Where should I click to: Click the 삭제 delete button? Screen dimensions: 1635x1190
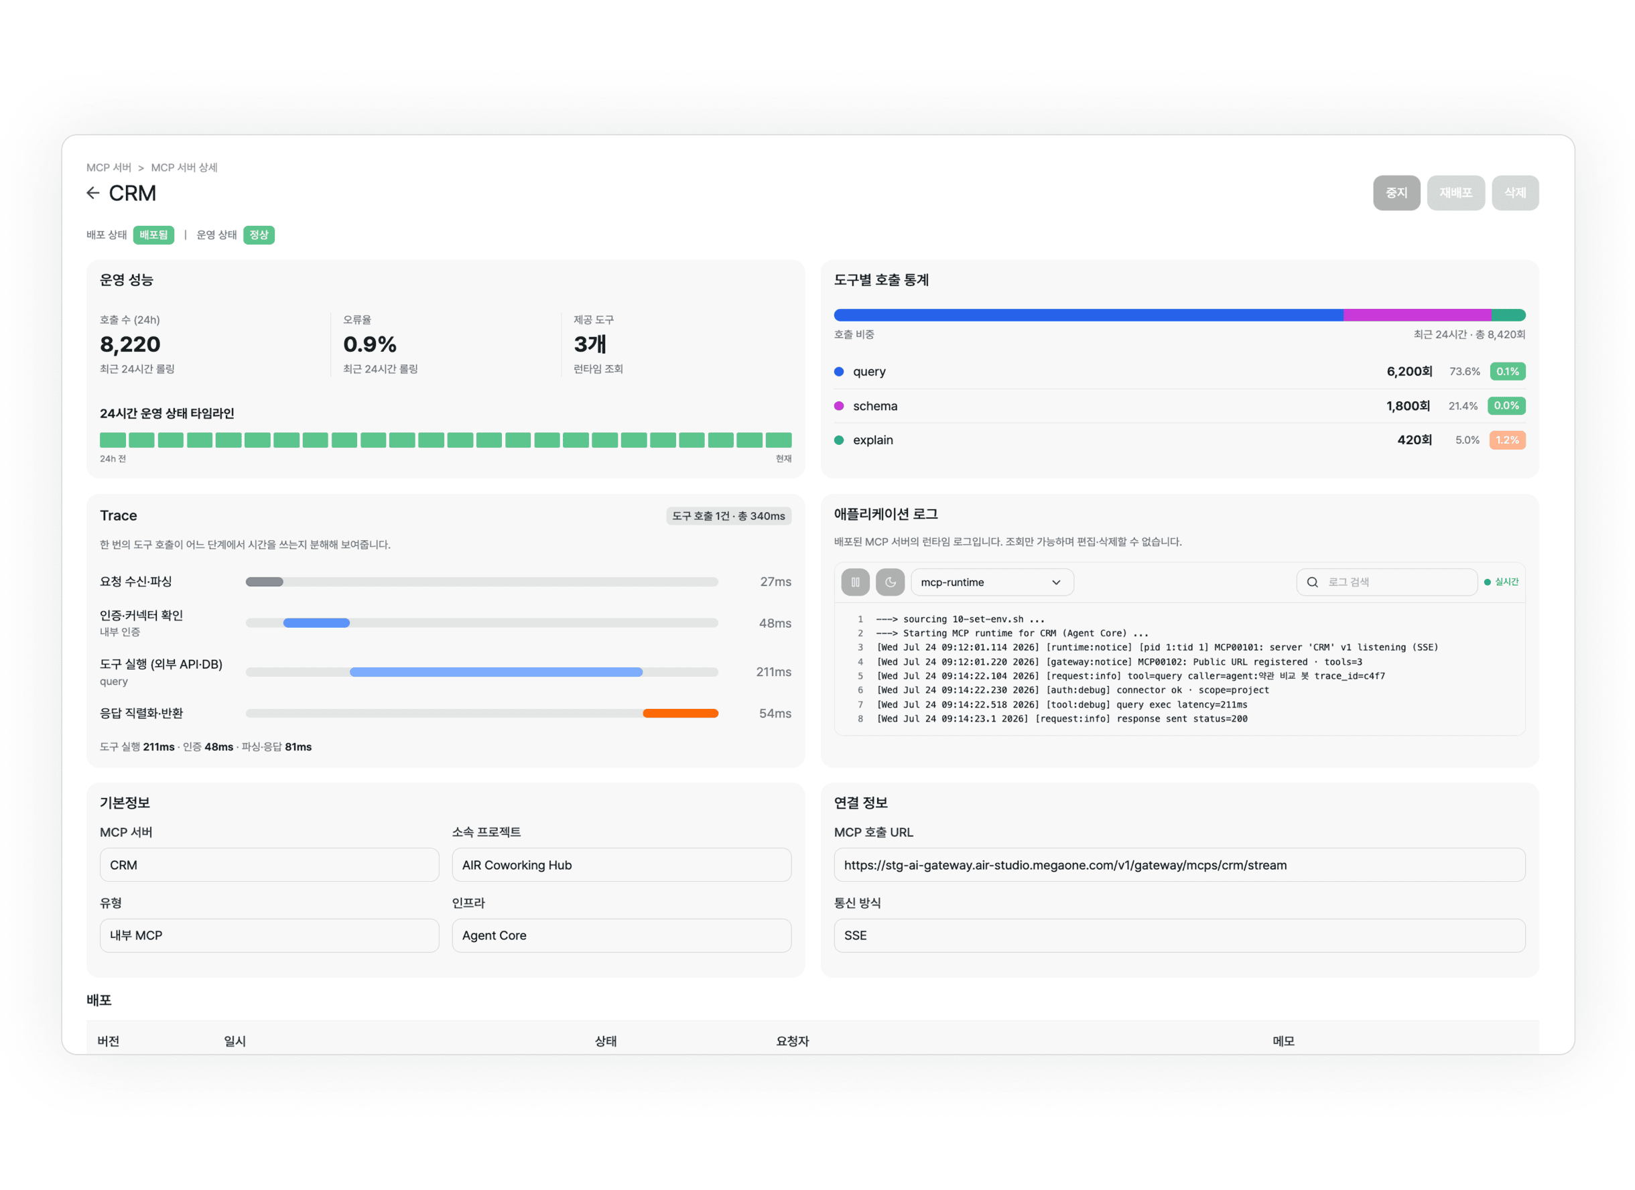coord(1514,193)
